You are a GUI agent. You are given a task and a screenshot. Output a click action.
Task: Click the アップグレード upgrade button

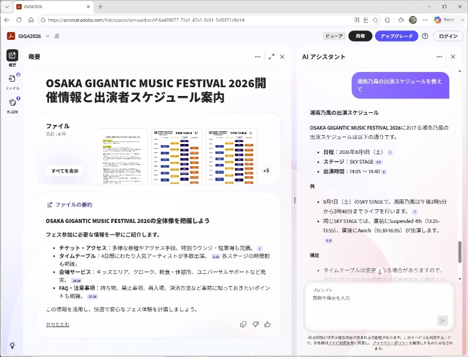pos(397,36)
